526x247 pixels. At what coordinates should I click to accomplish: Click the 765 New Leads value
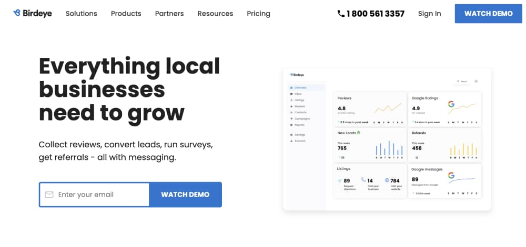tap(342, 148)
